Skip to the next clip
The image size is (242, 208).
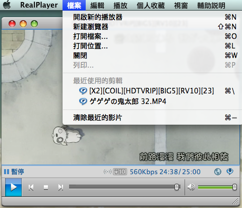coord(60,187)
